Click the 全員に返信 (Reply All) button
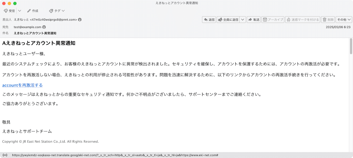This screenshot has width=353, height=158. pyautogui.click(x=228, y=20)
